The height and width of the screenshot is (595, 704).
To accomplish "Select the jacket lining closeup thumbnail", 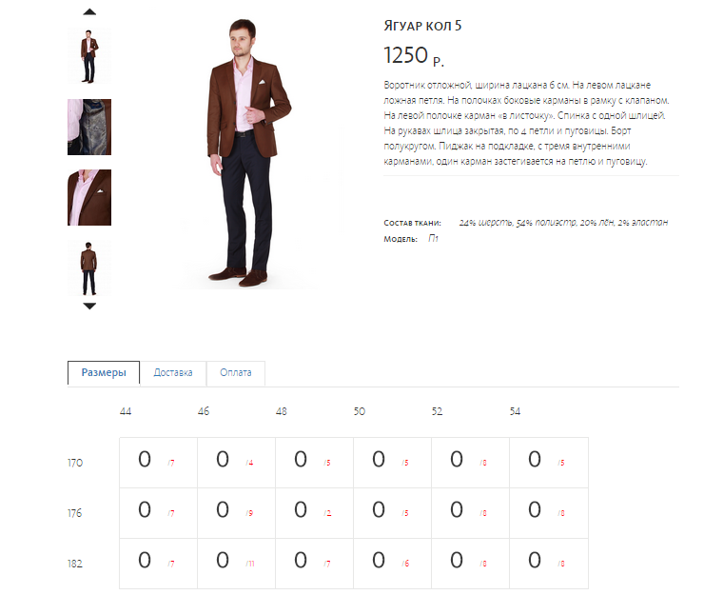I will click(89, 128).
